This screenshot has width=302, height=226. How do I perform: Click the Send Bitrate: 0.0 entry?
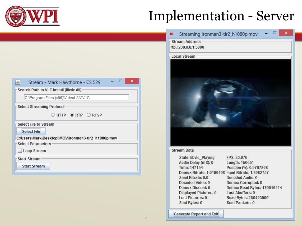[x=193, y=177]
